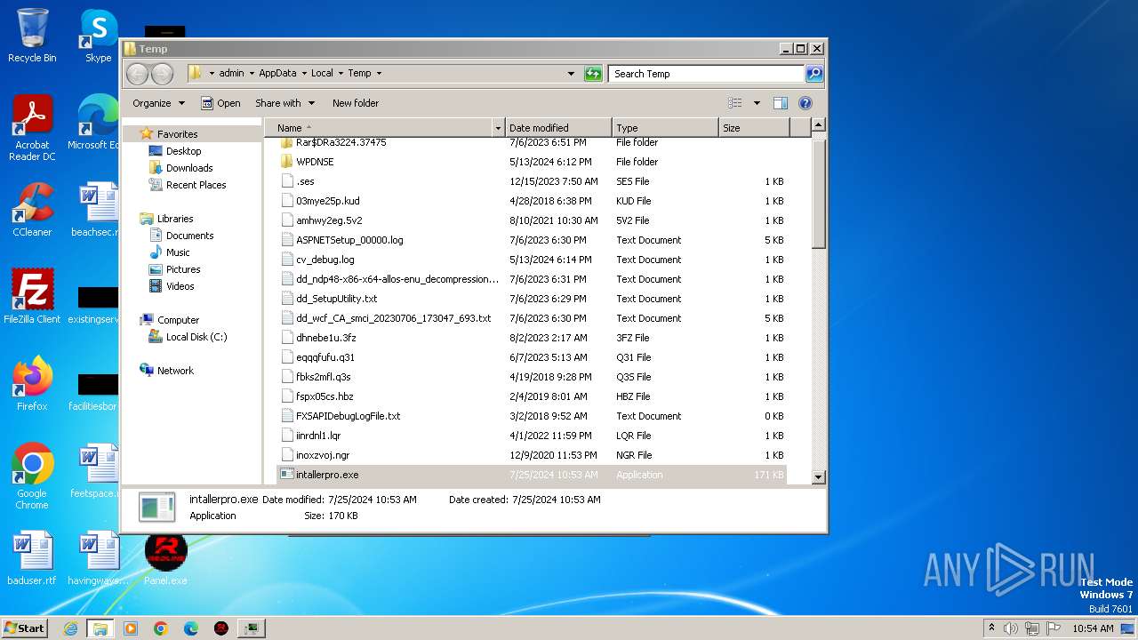Click the taskbar clock showing 10:54 AM

(x=1094, y=628)
